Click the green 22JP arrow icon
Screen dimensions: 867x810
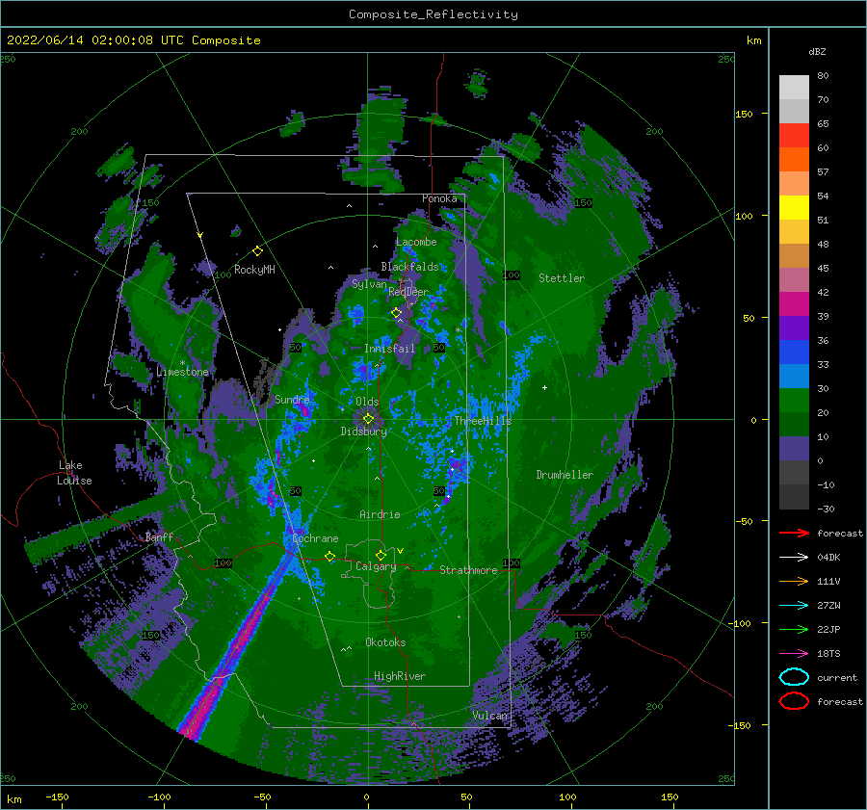(x=794, y=629)
